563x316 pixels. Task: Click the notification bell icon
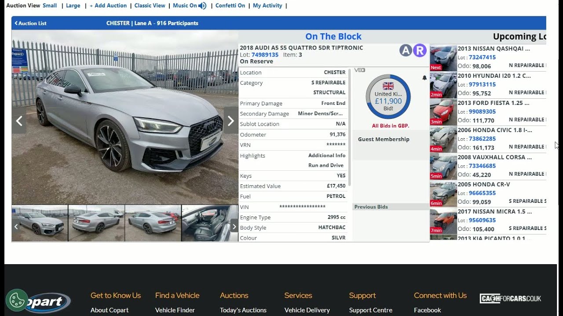[424, 78]
